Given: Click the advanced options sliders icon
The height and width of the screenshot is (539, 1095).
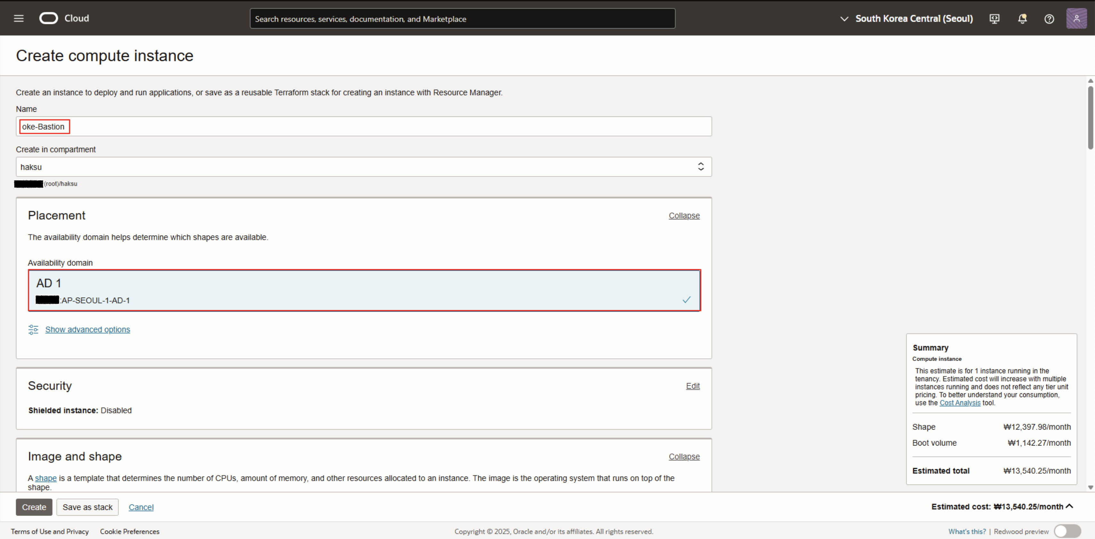Looking at the screenshot, I should 33,330.
